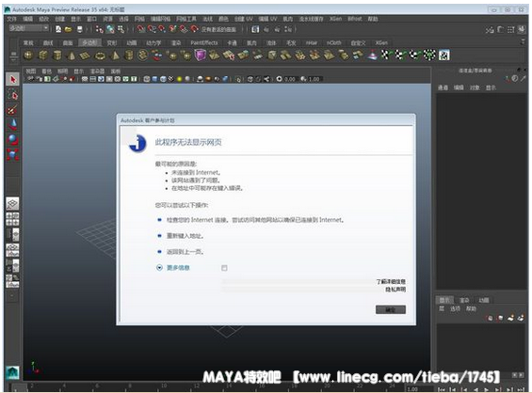Click the four-pane layout icon
Image resolution: width=532 pixels, height=393 pixels.
pos(12,219)
